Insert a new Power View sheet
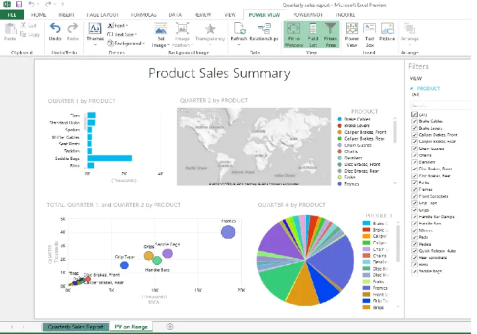The height and width of the screenshot is (334, 477). point(351,29)
